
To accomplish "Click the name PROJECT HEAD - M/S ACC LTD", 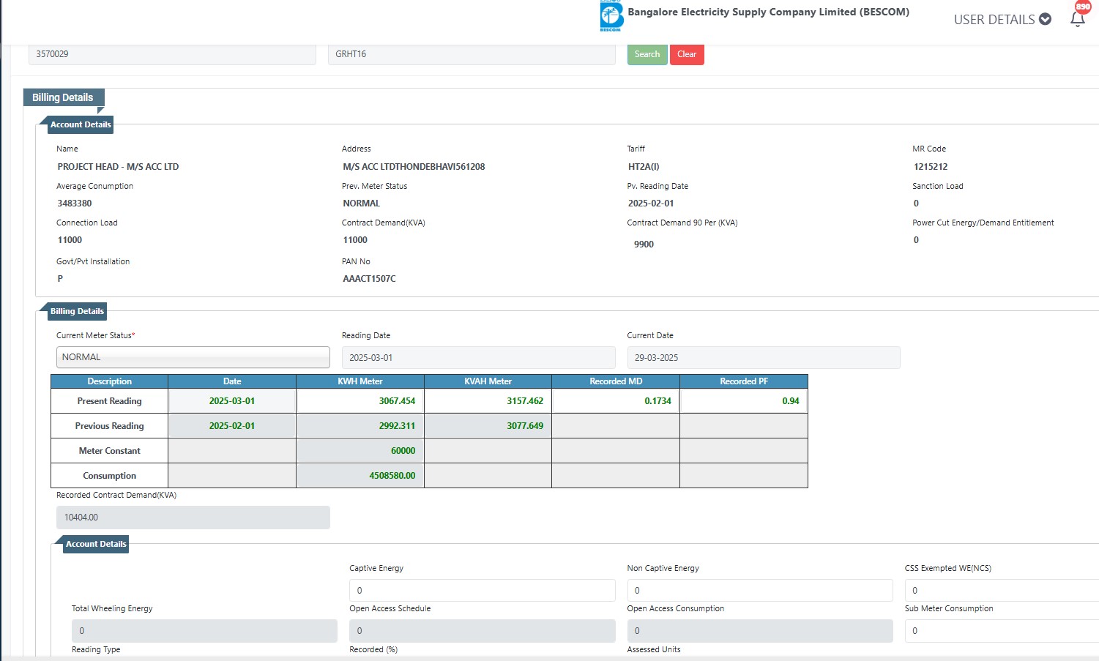I will tap(118, 167).
